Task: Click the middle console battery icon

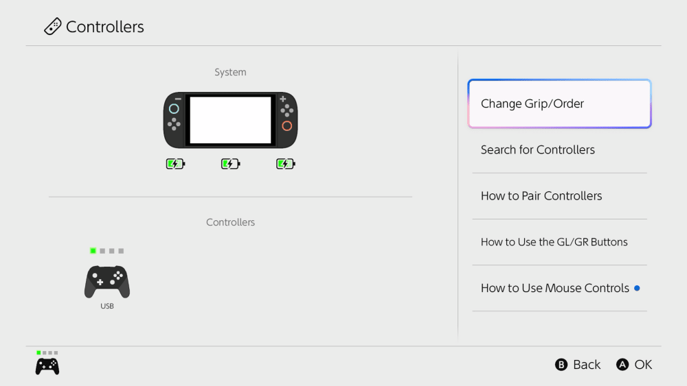Action: point(230,164)
